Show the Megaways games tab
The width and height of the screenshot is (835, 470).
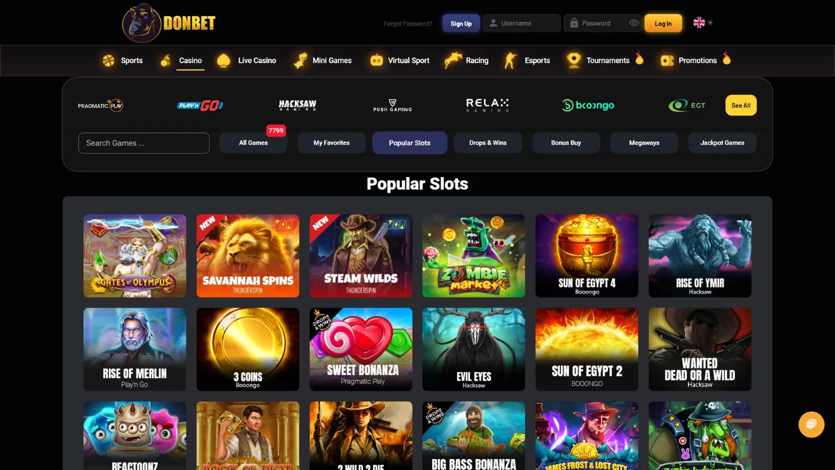(x=644, y=143)
